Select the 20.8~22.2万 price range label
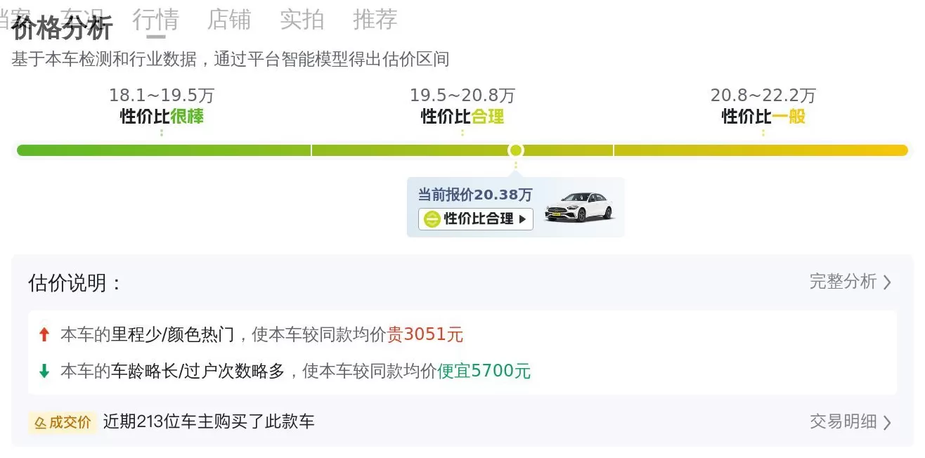The width and height of the screenshot is (925, 458). 763,96
